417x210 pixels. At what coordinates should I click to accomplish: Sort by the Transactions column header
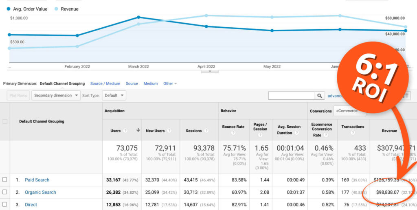353,127
